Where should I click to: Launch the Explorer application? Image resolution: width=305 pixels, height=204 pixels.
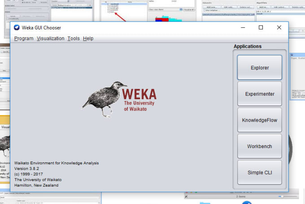(x=260, y=68)
